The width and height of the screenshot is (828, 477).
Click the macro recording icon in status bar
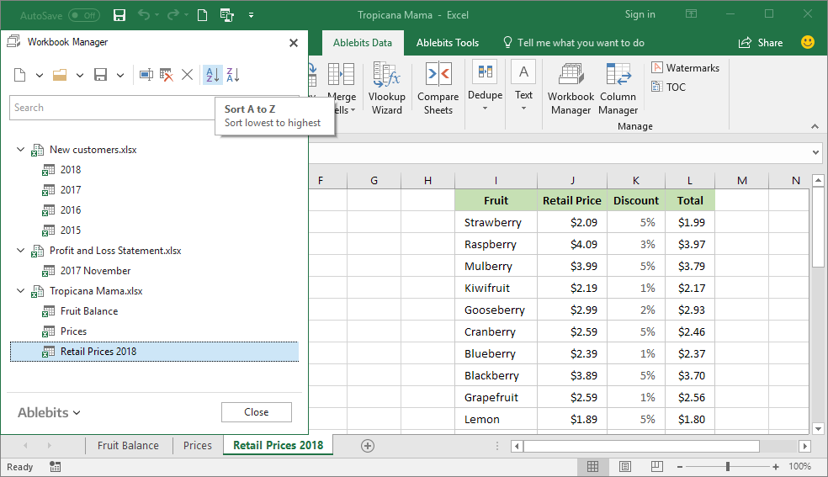(55, 466)
